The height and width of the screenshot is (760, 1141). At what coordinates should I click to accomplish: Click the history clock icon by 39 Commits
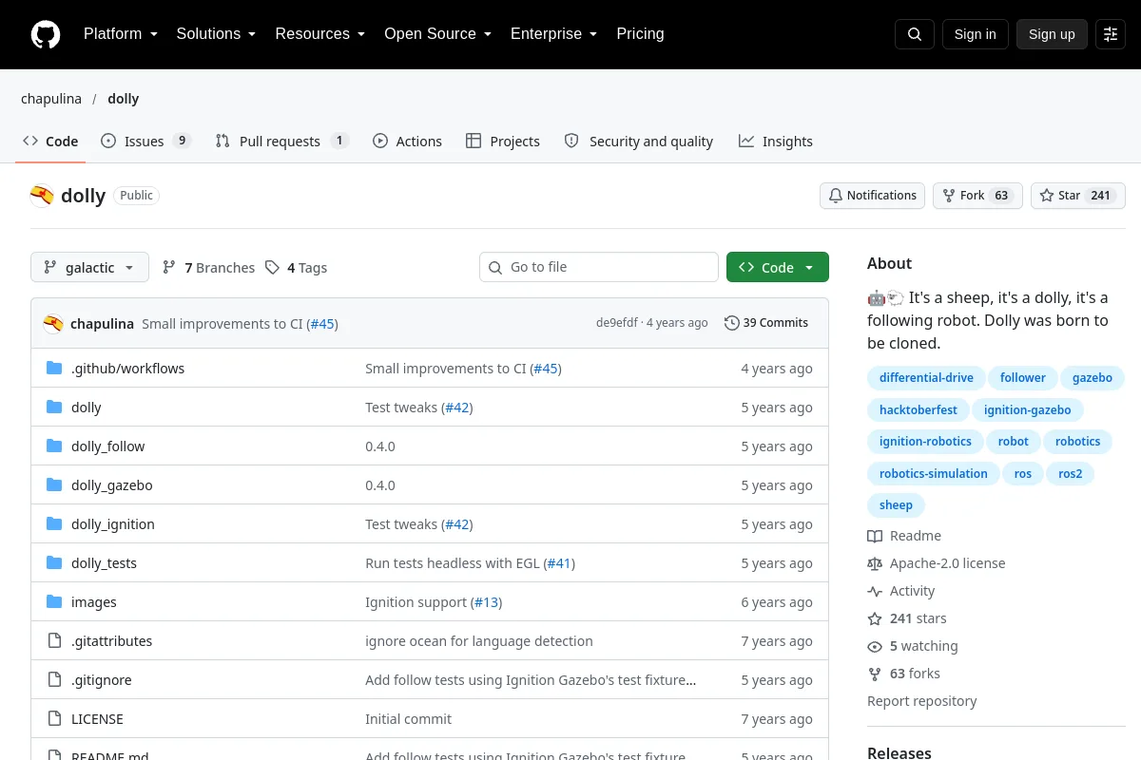(x=731, y=323)
